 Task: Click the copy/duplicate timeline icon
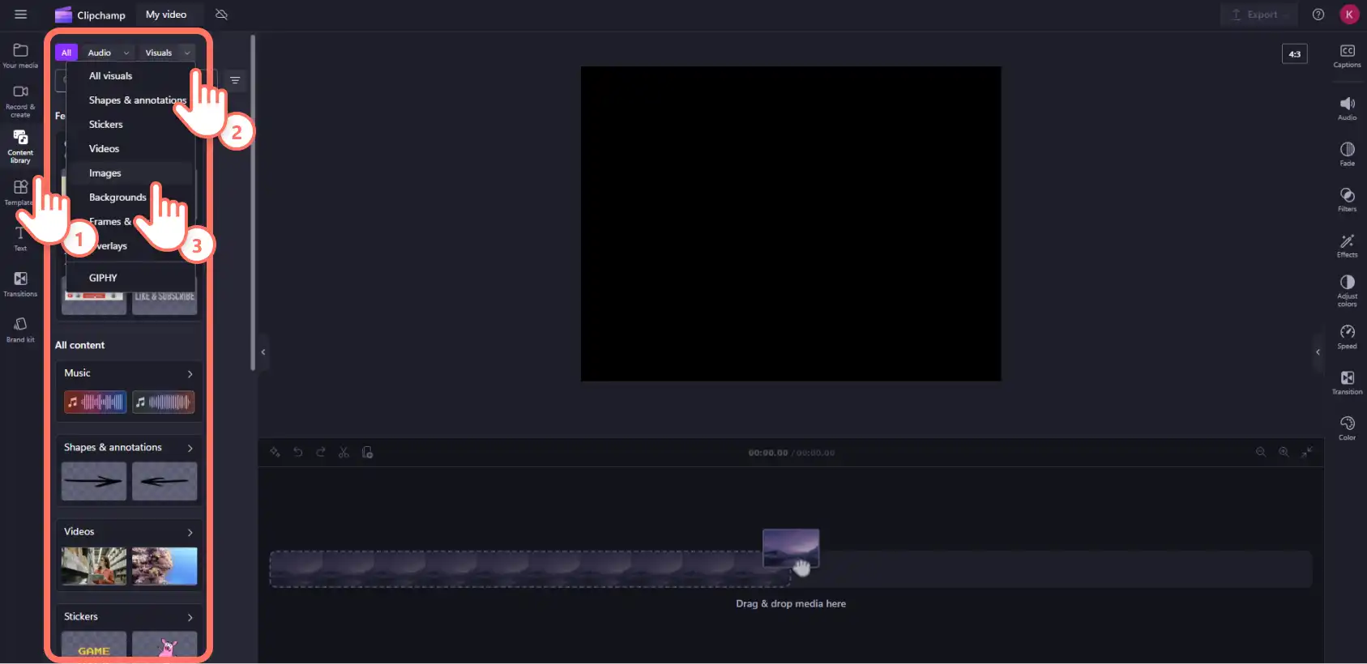367,452
